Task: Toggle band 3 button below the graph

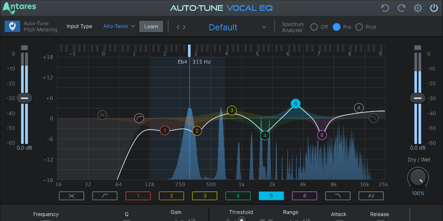Action: [205, 195]
